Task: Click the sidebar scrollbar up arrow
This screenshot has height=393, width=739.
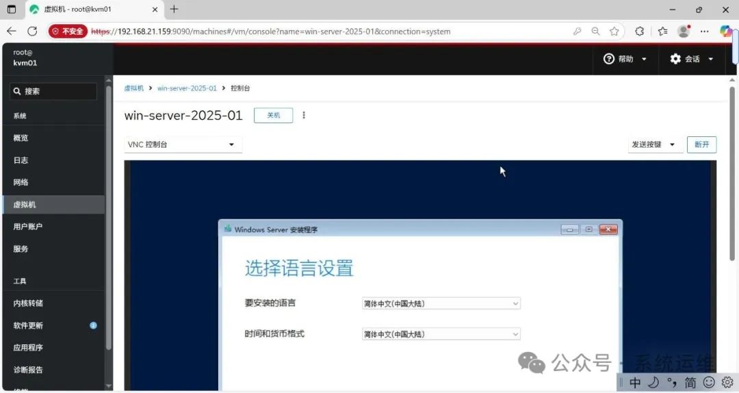Action: click(x=109, y=80)
